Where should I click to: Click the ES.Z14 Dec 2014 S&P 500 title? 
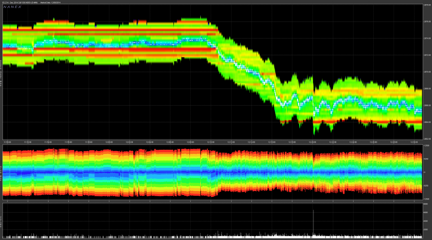click(x=20, y=3)
